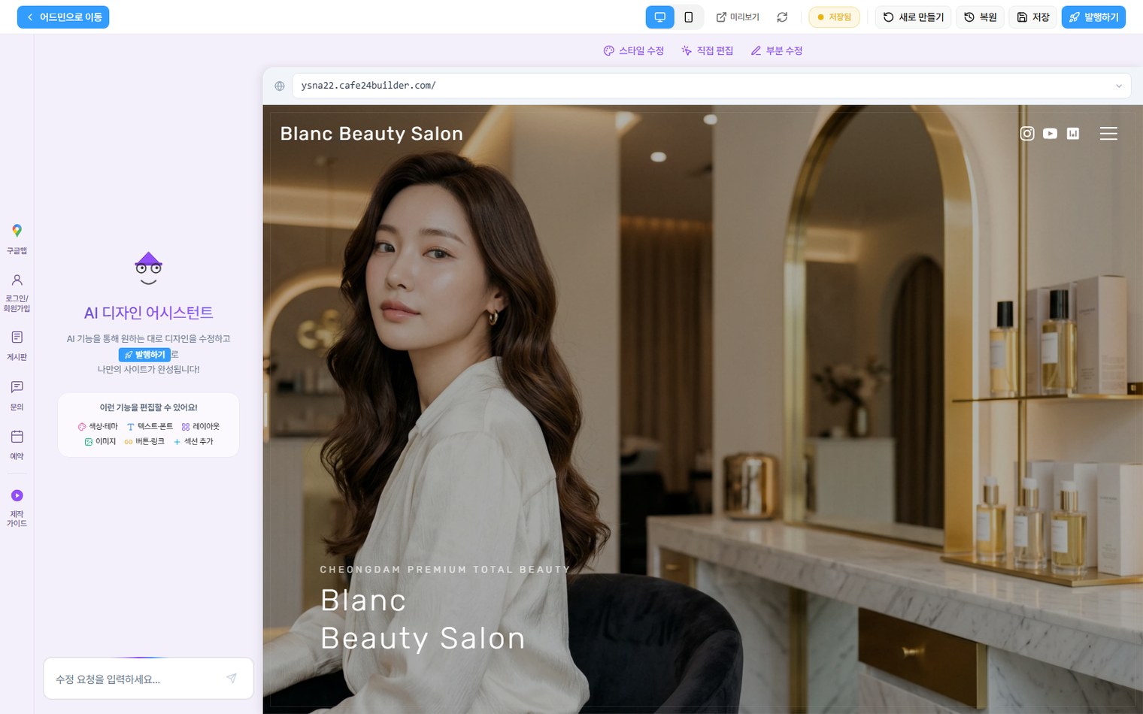Click Blanc Beauty Salon site logo text
Screen dimensions: 1143x714
tap(371, 134)
